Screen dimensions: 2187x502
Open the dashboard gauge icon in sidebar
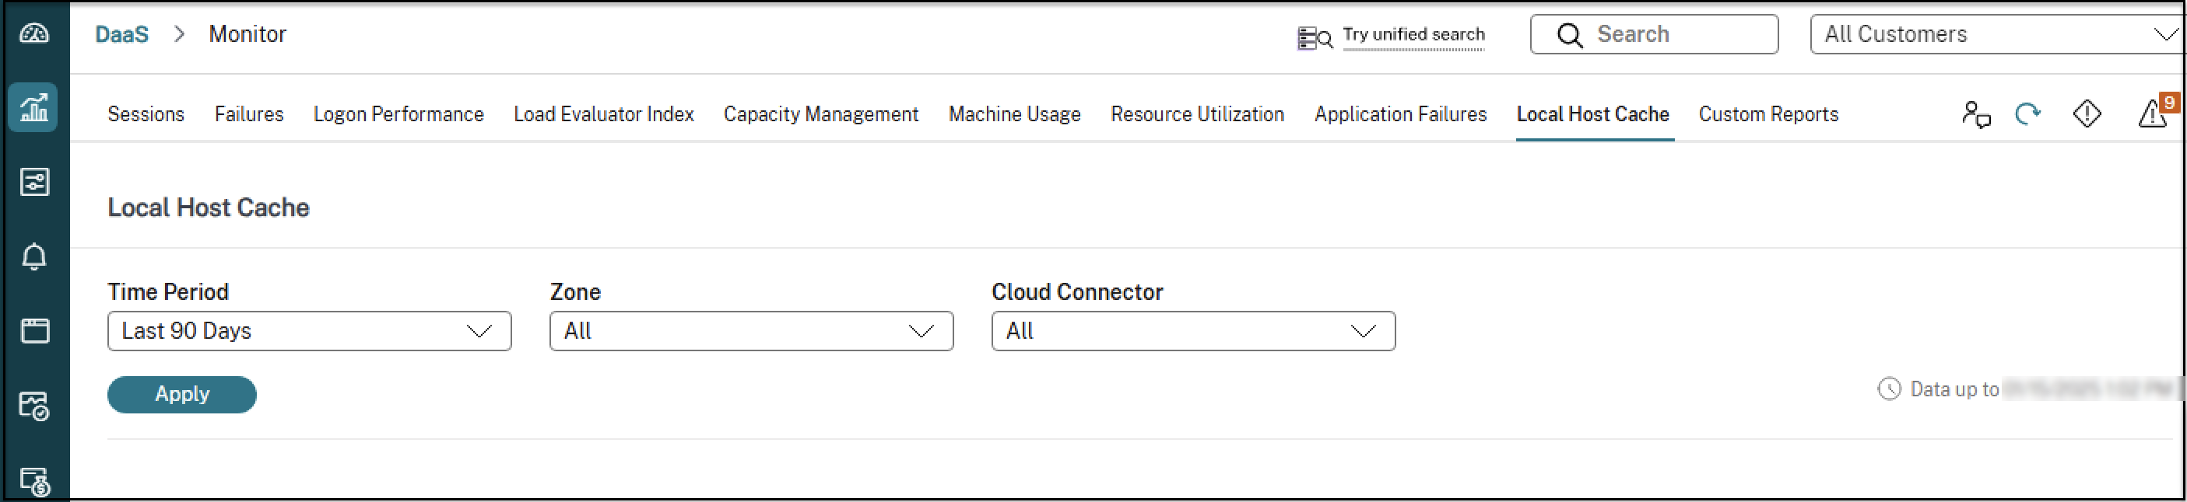[34, 34]
